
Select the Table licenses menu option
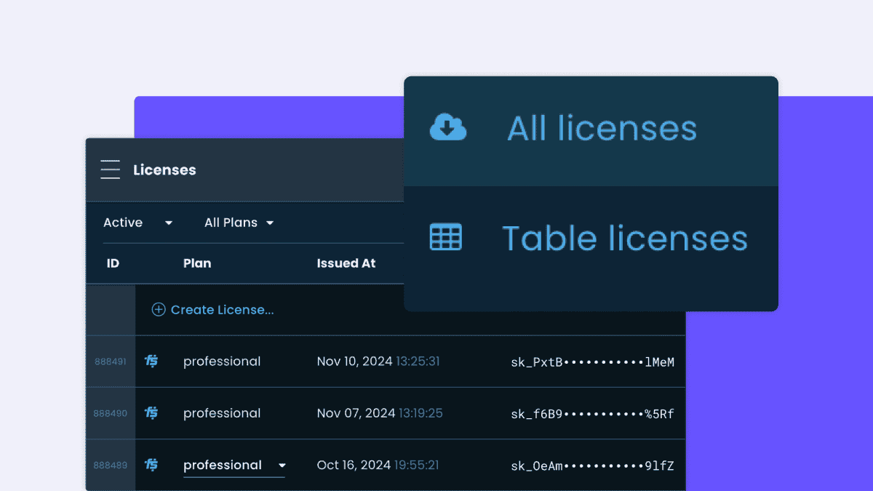click(x=591, y=238)
